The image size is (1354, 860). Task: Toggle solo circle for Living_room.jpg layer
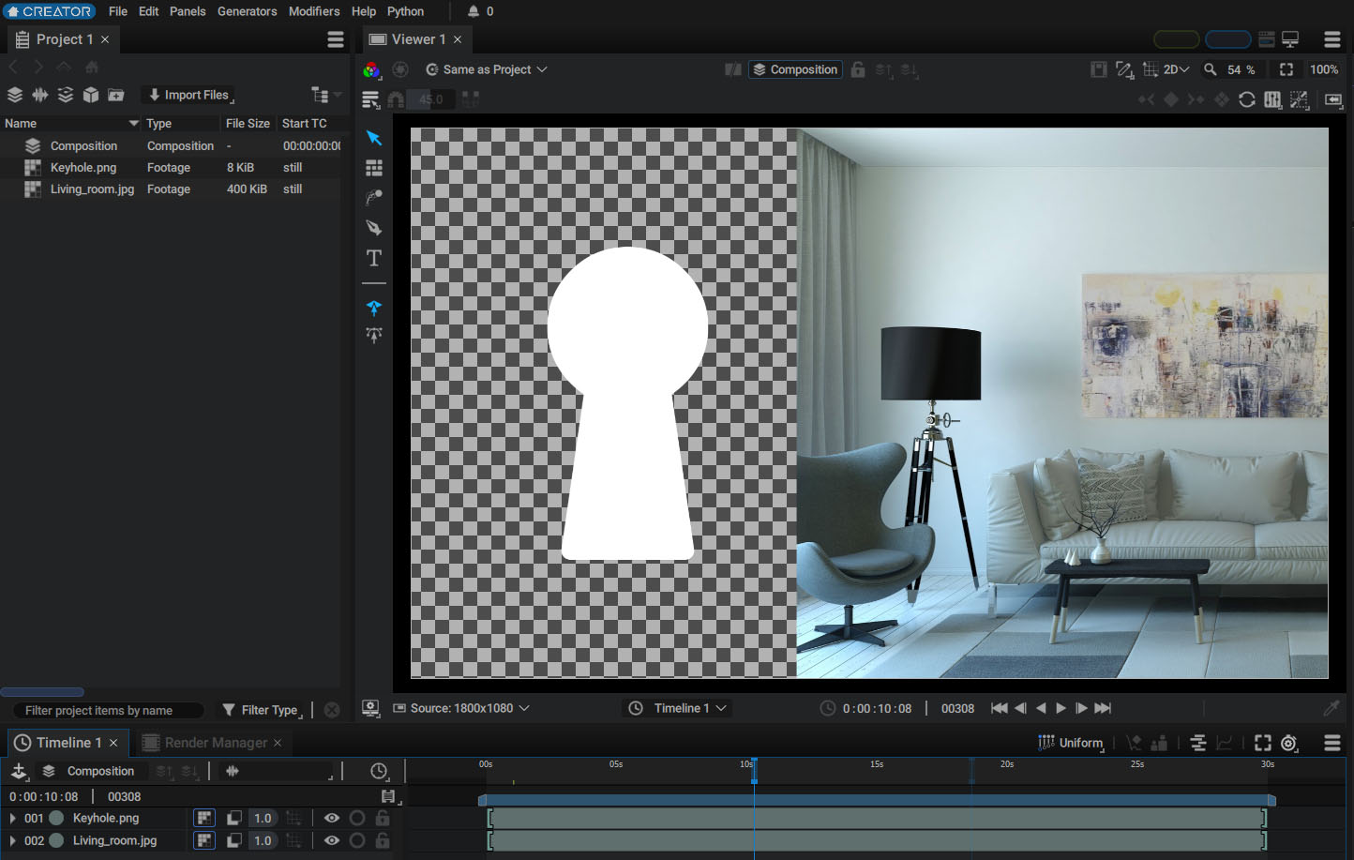click(357, 840)
